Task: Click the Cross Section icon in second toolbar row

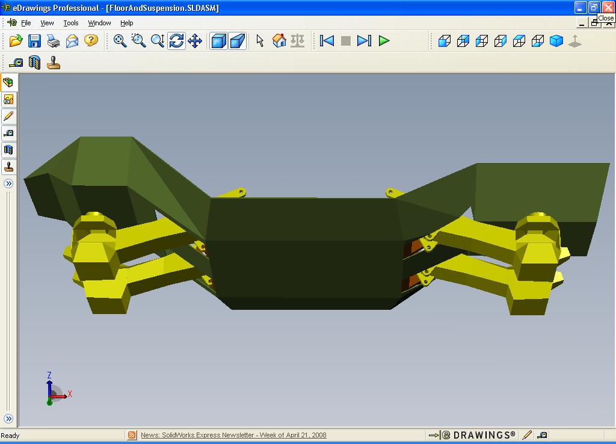Action: coord(34,63)
